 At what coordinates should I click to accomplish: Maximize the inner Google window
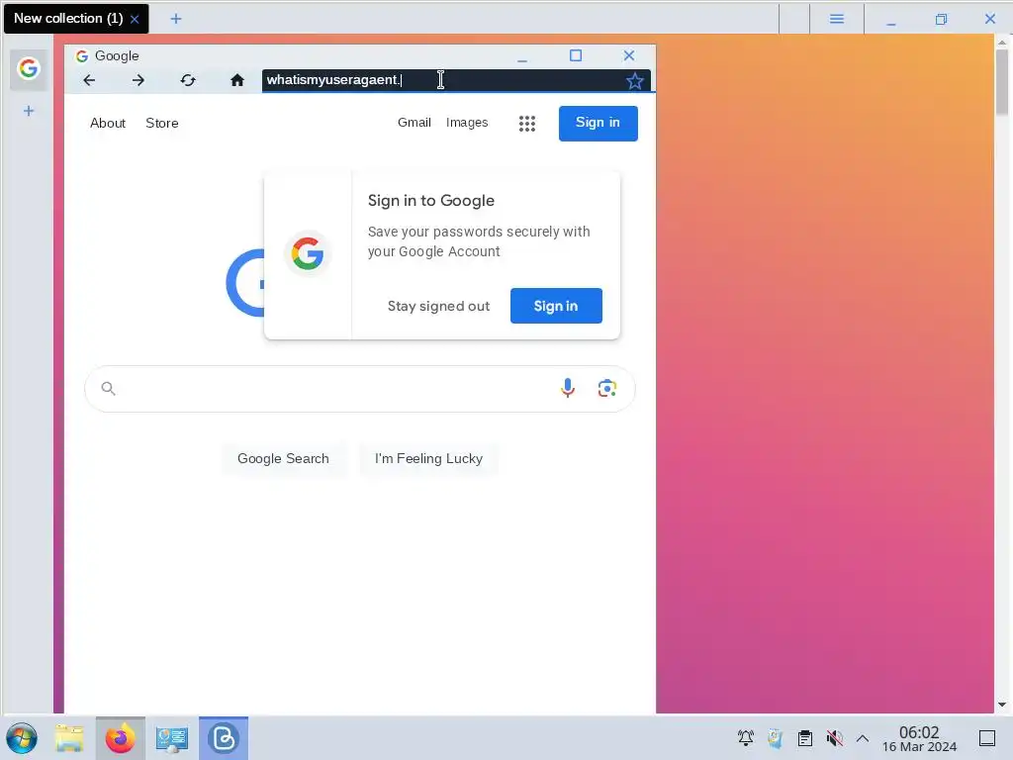pyautogui.click(x=576, y=55)
